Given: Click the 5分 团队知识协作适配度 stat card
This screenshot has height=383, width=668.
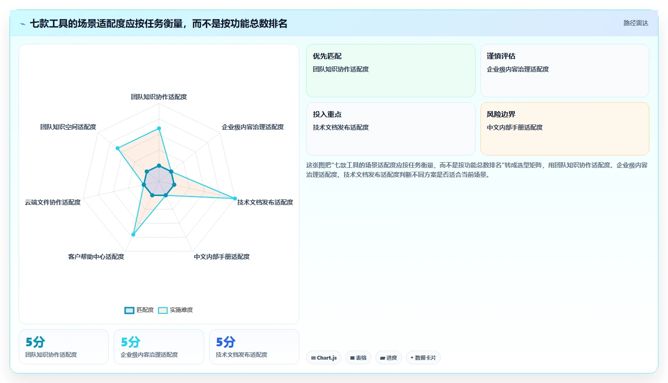Looking at the screenshot, I should coord(64,347).
